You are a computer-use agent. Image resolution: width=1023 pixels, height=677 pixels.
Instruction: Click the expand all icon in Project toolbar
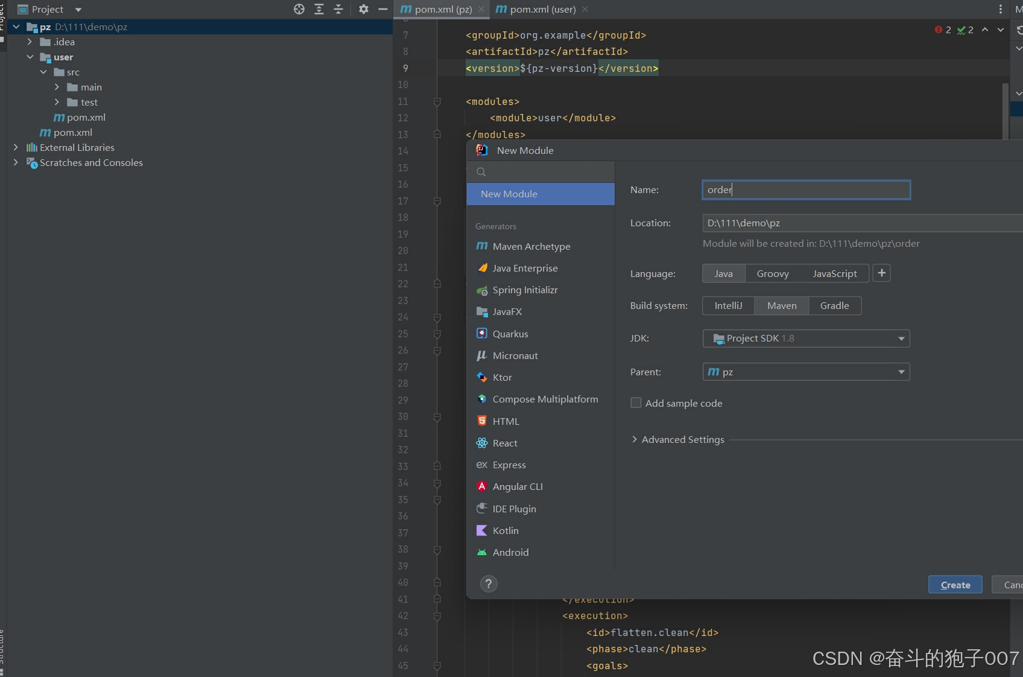[319, 9]
